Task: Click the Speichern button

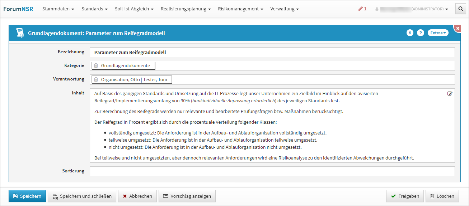Action: pyautogui.click(x=27, y=196)
